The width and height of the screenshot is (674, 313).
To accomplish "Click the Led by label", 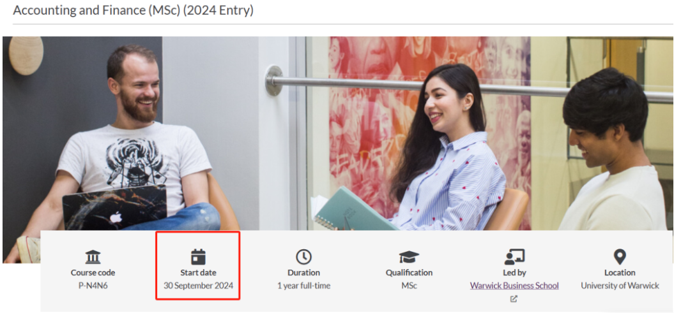I will coord(514,273).
